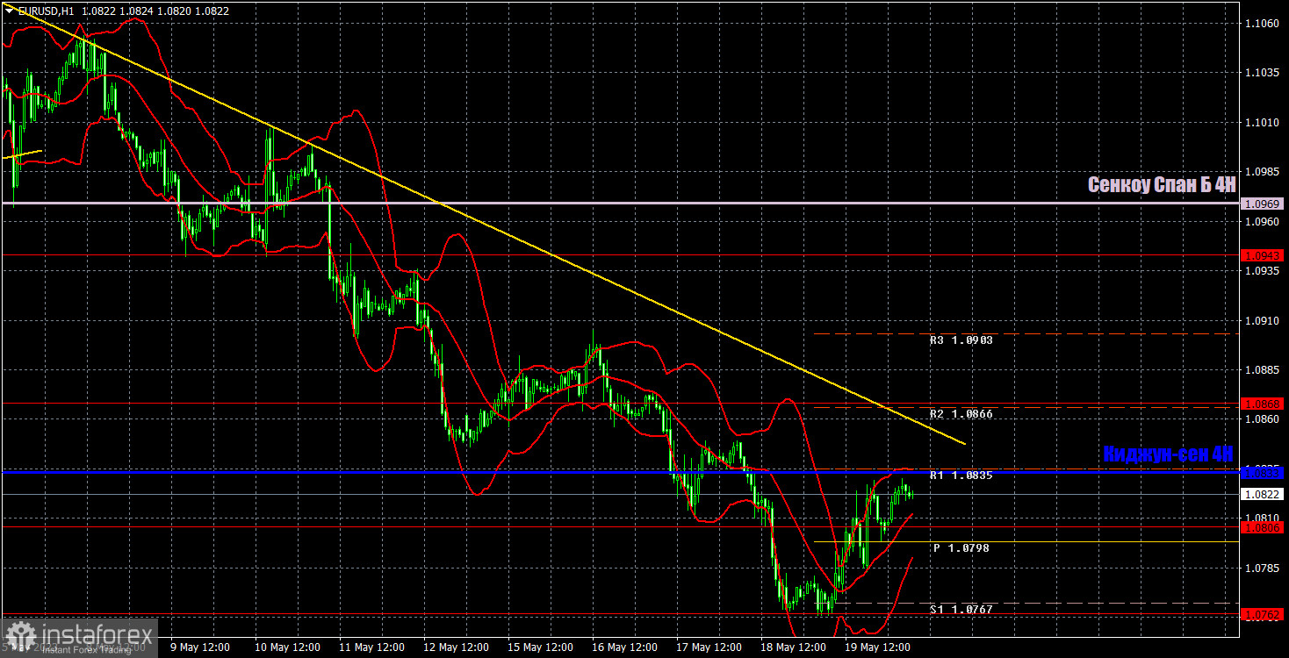Click the 19 May 12:00 time label
Screen dimensions: 1289x658
pos(876,647)
